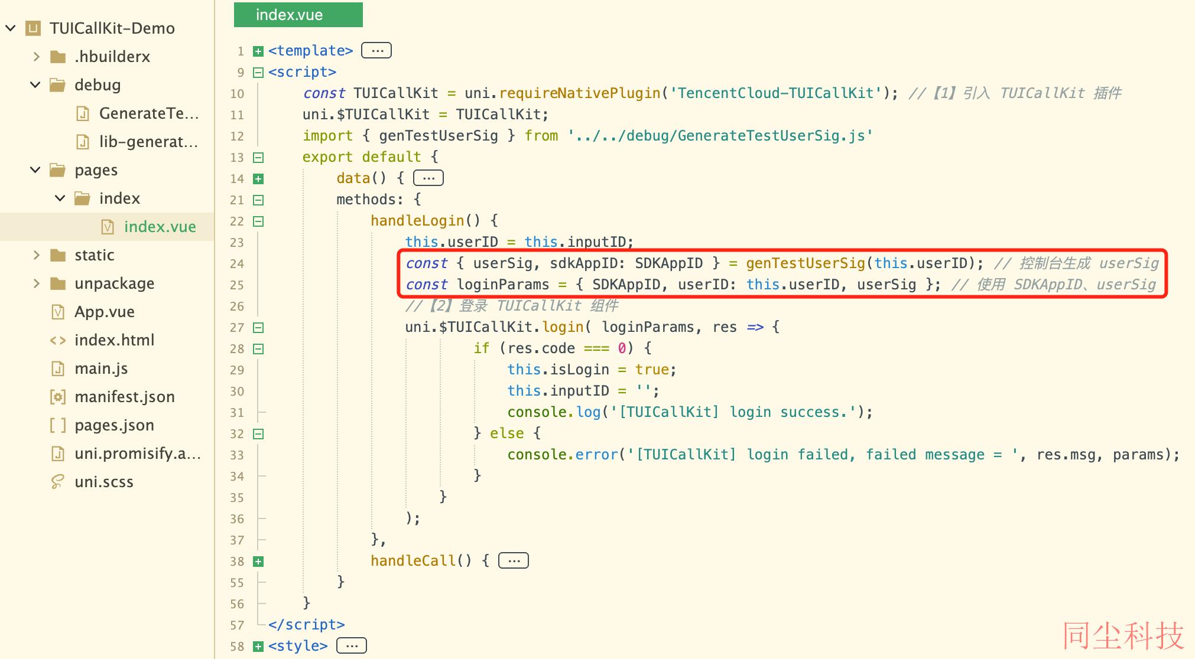
Task: Collapse the methods block on line 21
Action: click(258, 200)
